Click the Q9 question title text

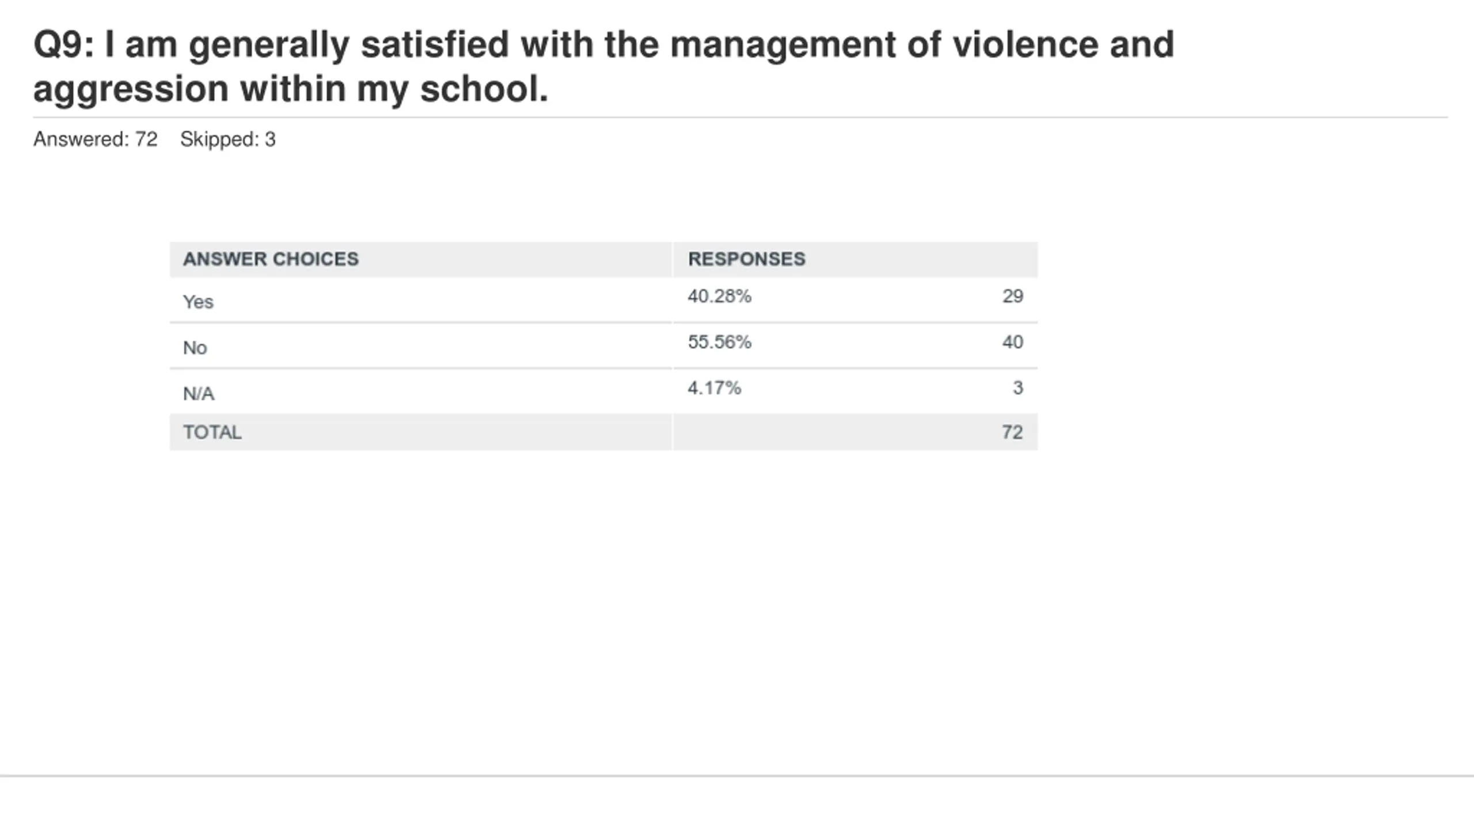[603, 66]
